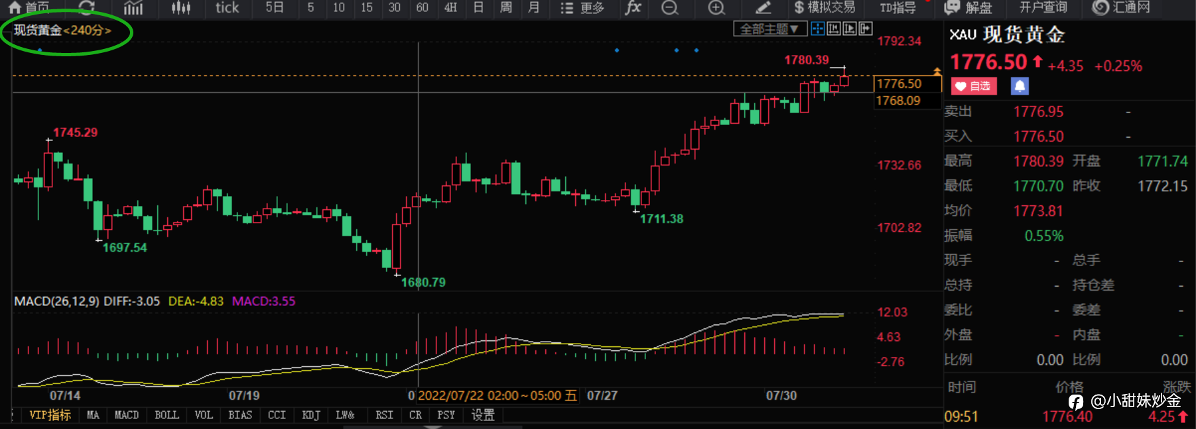Open the 现货黄金 <240分> period selector
The image size is (1196, 429).
click(62, 30)
